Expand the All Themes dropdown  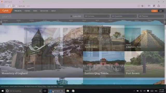pyautogui.click(x=151, y=16)
